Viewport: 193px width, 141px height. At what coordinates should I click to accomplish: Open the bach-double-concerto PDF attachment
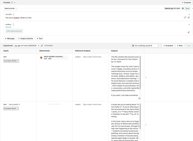pyautogui.click(x=54, y=58)
